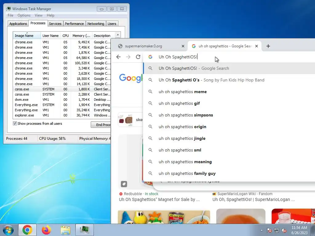Close the supermariomaker3.org tab
The width and height of the screenshot is (315, 236).
tap(183, 46)
